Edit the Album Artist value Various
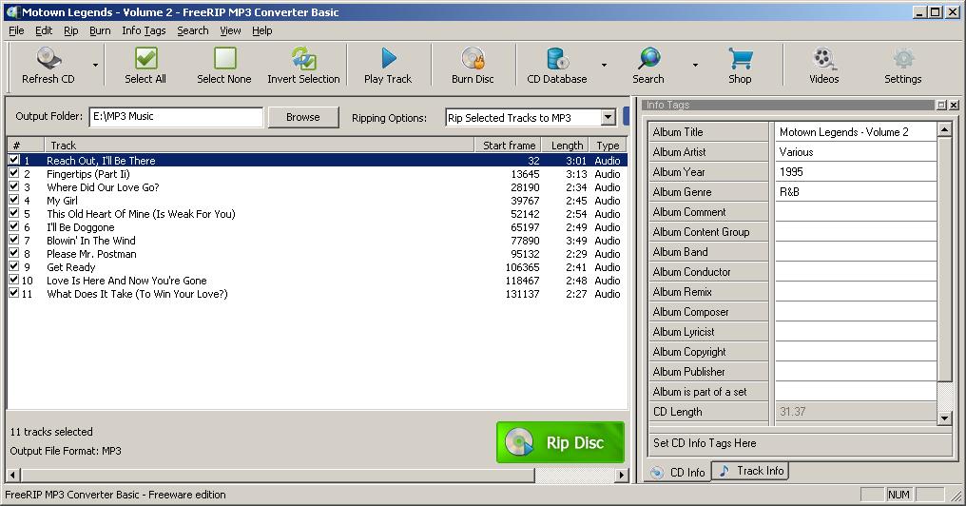 855,151
